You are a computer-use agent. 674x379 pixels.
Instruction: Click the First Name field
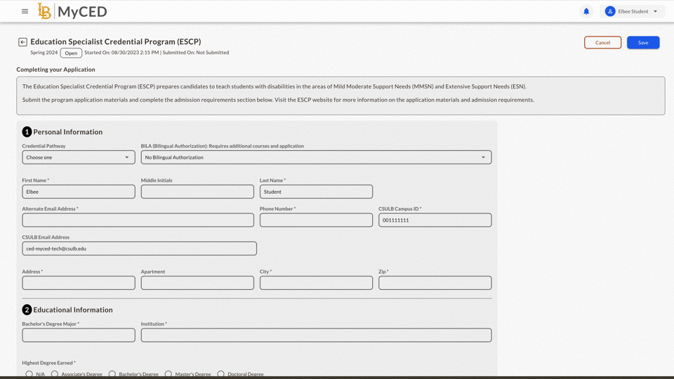click(x=79, y=192)
